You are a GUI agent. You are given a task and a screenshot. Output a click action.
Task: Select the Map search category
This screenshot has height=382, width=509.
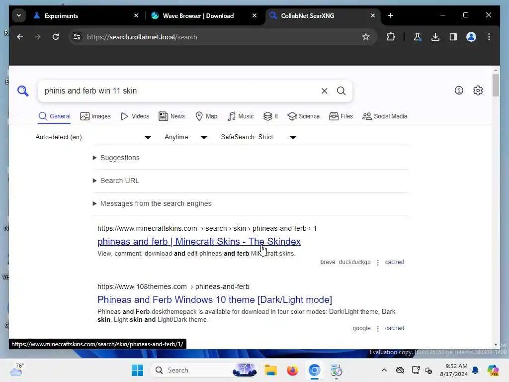tap(206, 116)
